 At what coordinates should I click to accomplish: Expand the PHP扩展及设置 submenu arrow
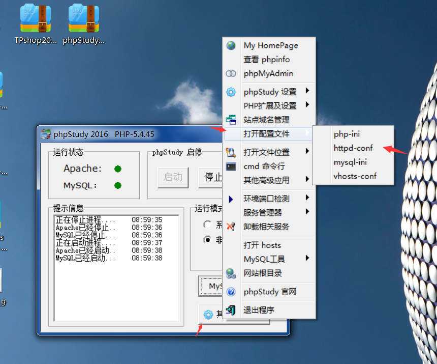[307, 105]
